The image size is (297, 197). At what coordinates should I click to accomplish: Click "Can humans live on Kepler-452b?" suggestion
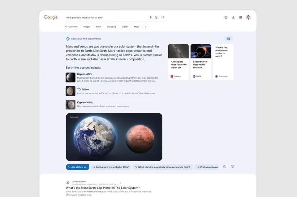pos(111,167)
